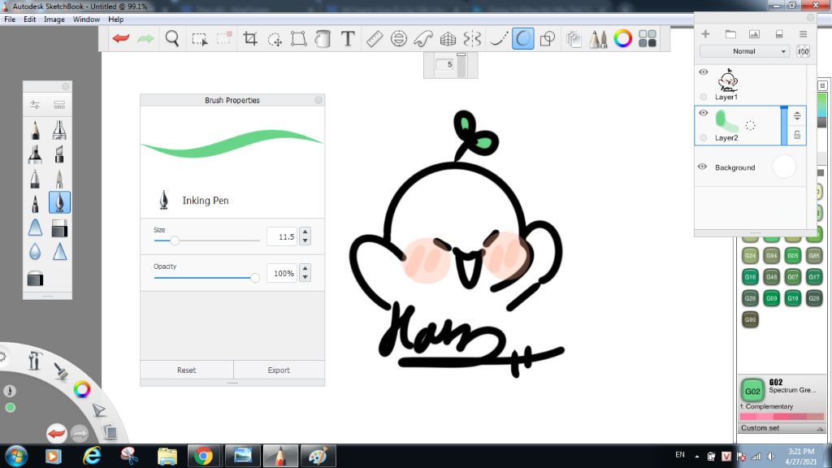Screen dimensions: 832x468
Task: Choose the Quick Transform tool
Action: [x=275, y=39]
